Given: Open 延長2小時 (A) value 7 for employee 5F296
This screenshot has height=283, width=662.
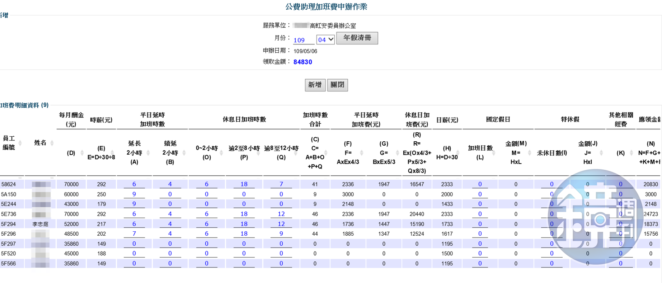Looking at the screenshot, I should coord(134,234).
